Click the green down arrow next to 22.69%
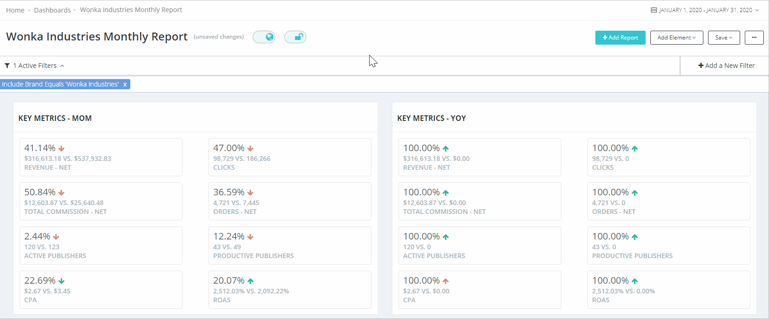Image resolution: width=769 pixels, height=319 pixels. [x=61, y=281]
